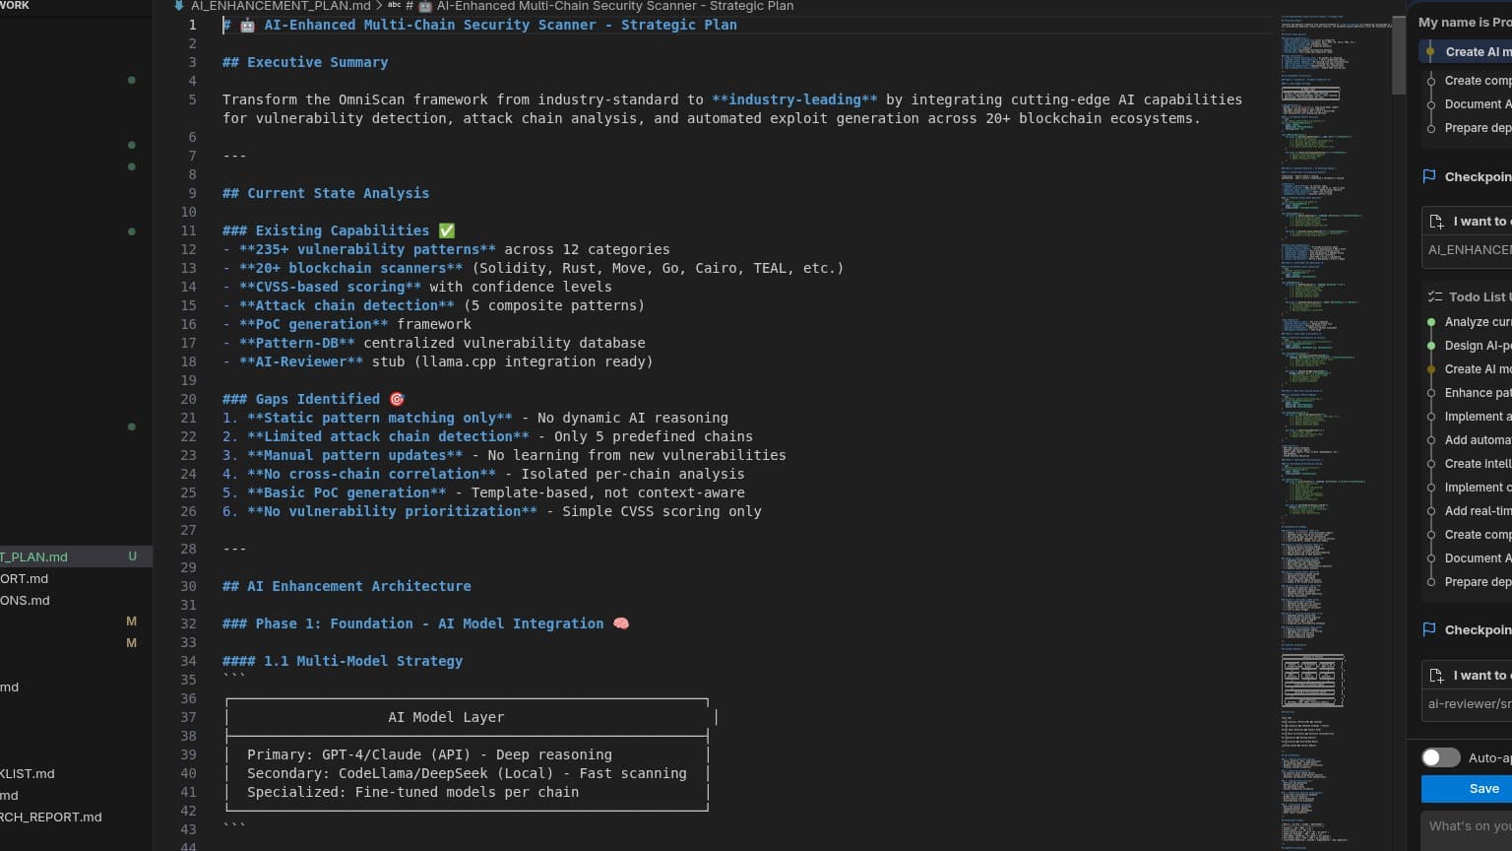This screenshot has height=851, width=1512.
Task: Click the code minimap beside the editor
Action: [x=1335, y=431]
